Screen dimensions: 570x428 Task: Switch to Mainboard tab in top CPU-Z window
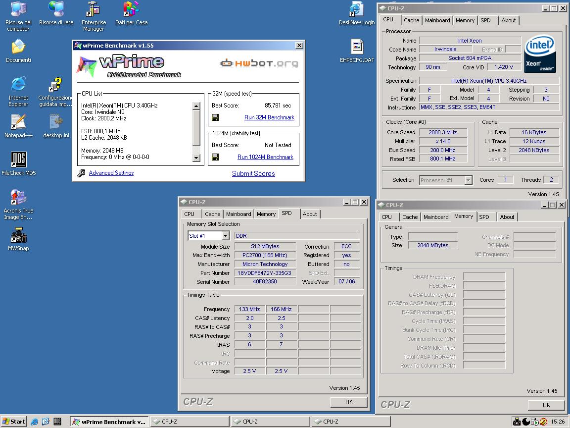[437, 20]
